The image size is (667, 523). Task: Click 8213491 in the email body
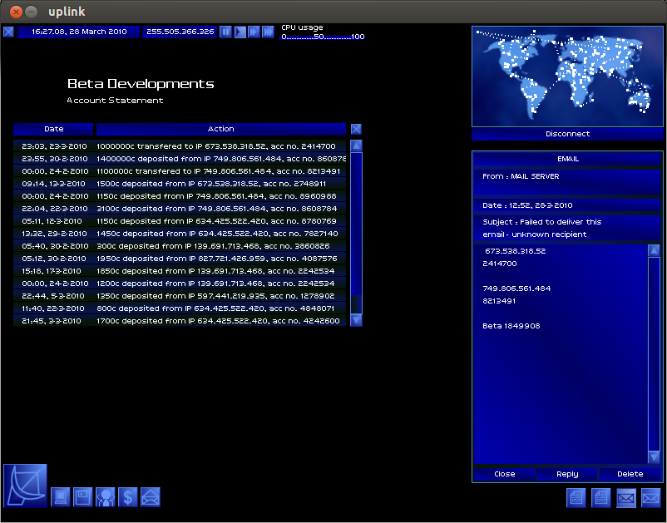pos(499,301)
